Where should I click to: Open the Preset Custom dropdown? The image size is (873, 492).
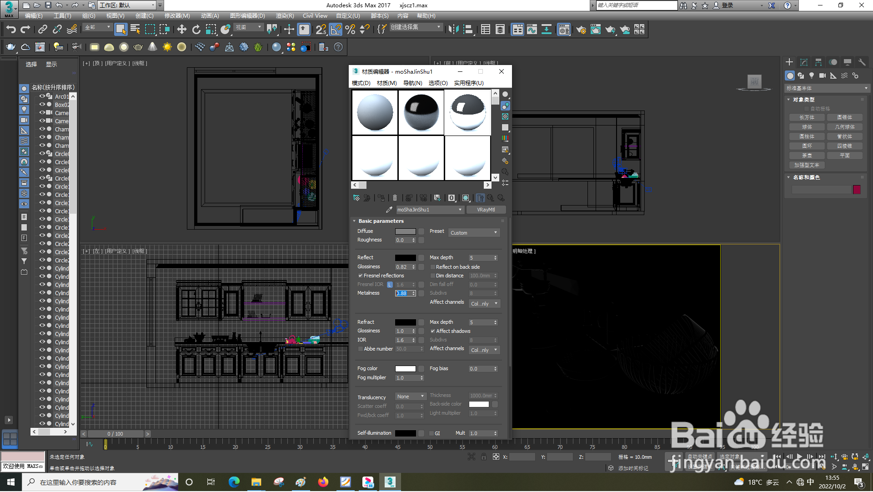point(474,233)
